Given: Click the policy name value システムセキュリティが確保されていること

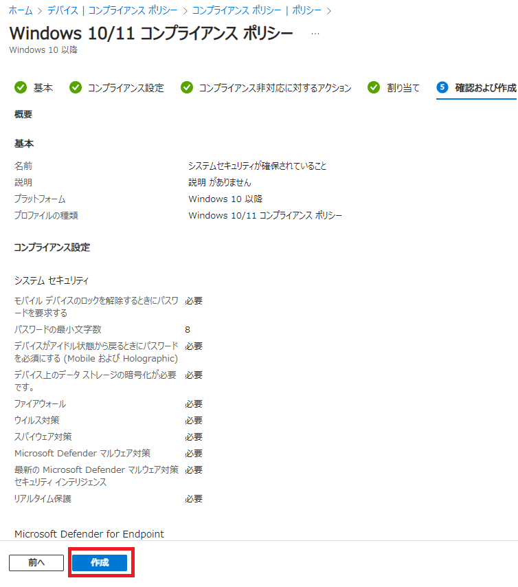Looking at the screenshot, I should (258, 166).
